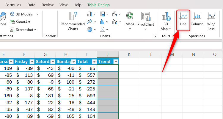Insert a pie or doughnut chart
This screenshot has height=119, width=223.
pyautogui.click(x=91, y=29)
